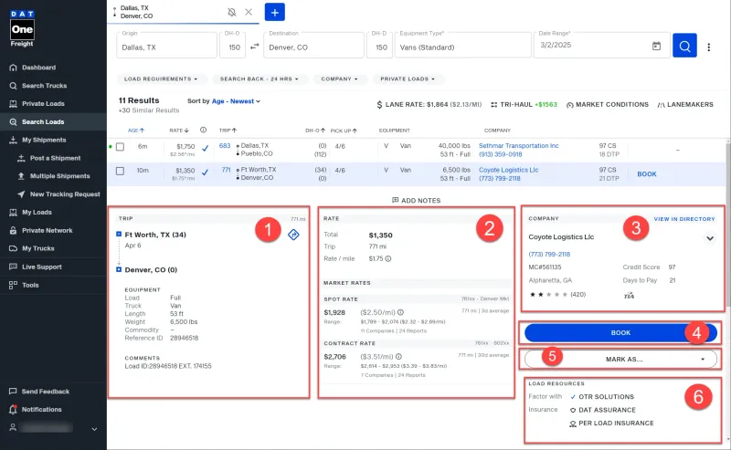Click the factorable checkmark on $1,350 load
The width and height of the screenshot is (731, 450).
coord(205,173)
